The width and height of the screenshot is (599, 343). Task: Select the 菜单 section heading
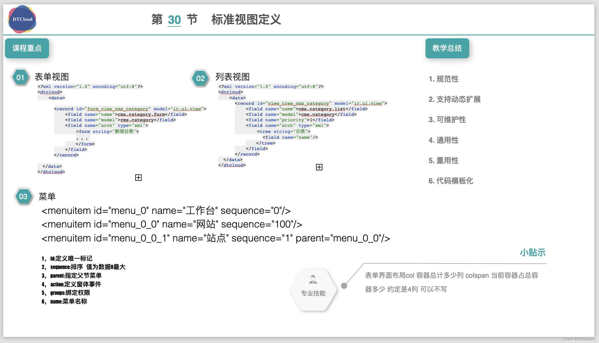click(x=47, y=197)
